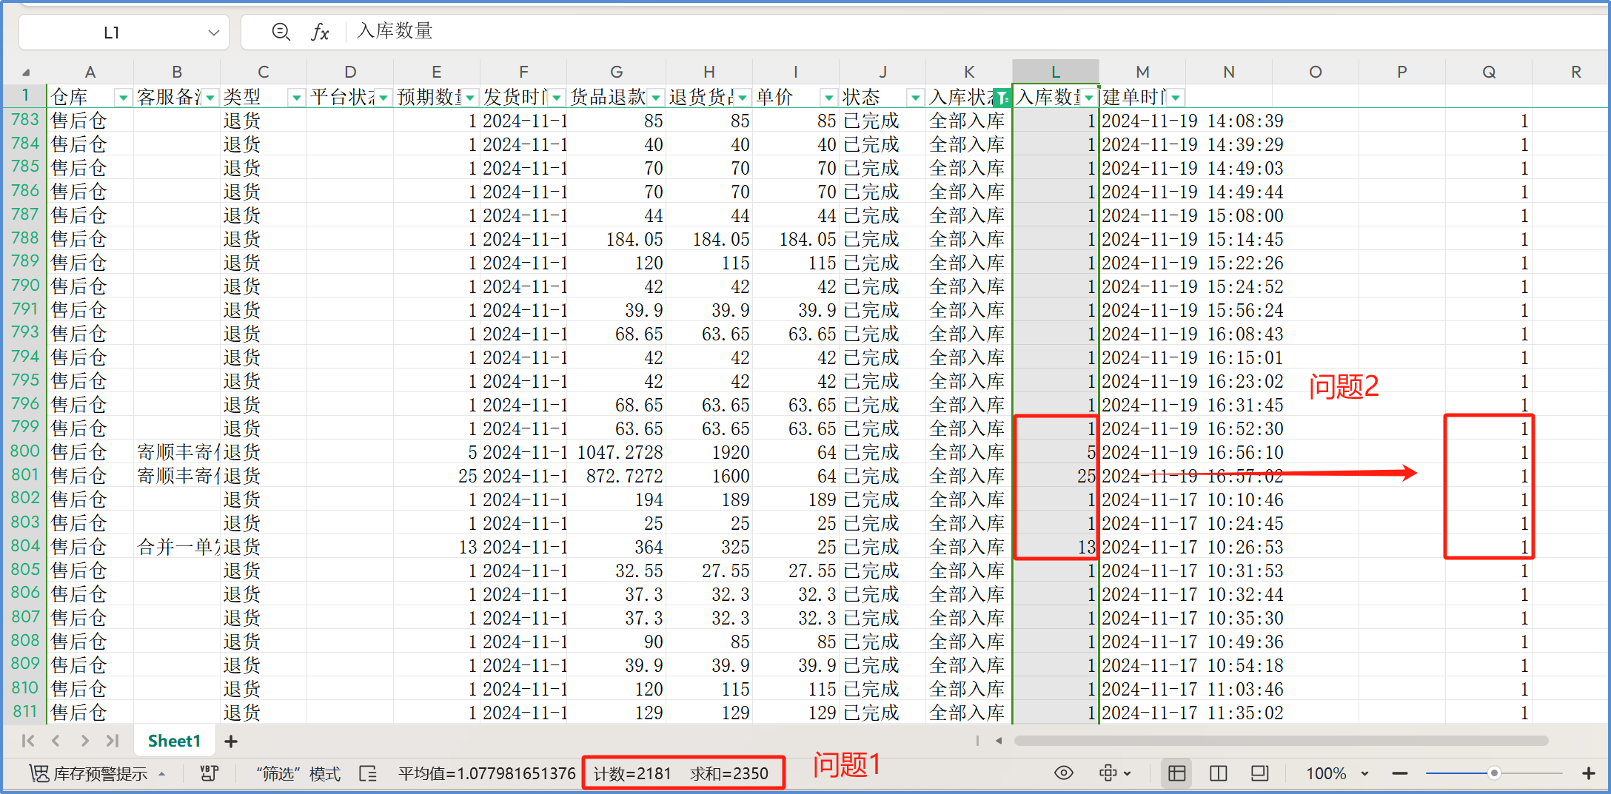Click the horizontal scrollbar left arrow
This screenshot has width=1611, height=794.
[999, 741]
